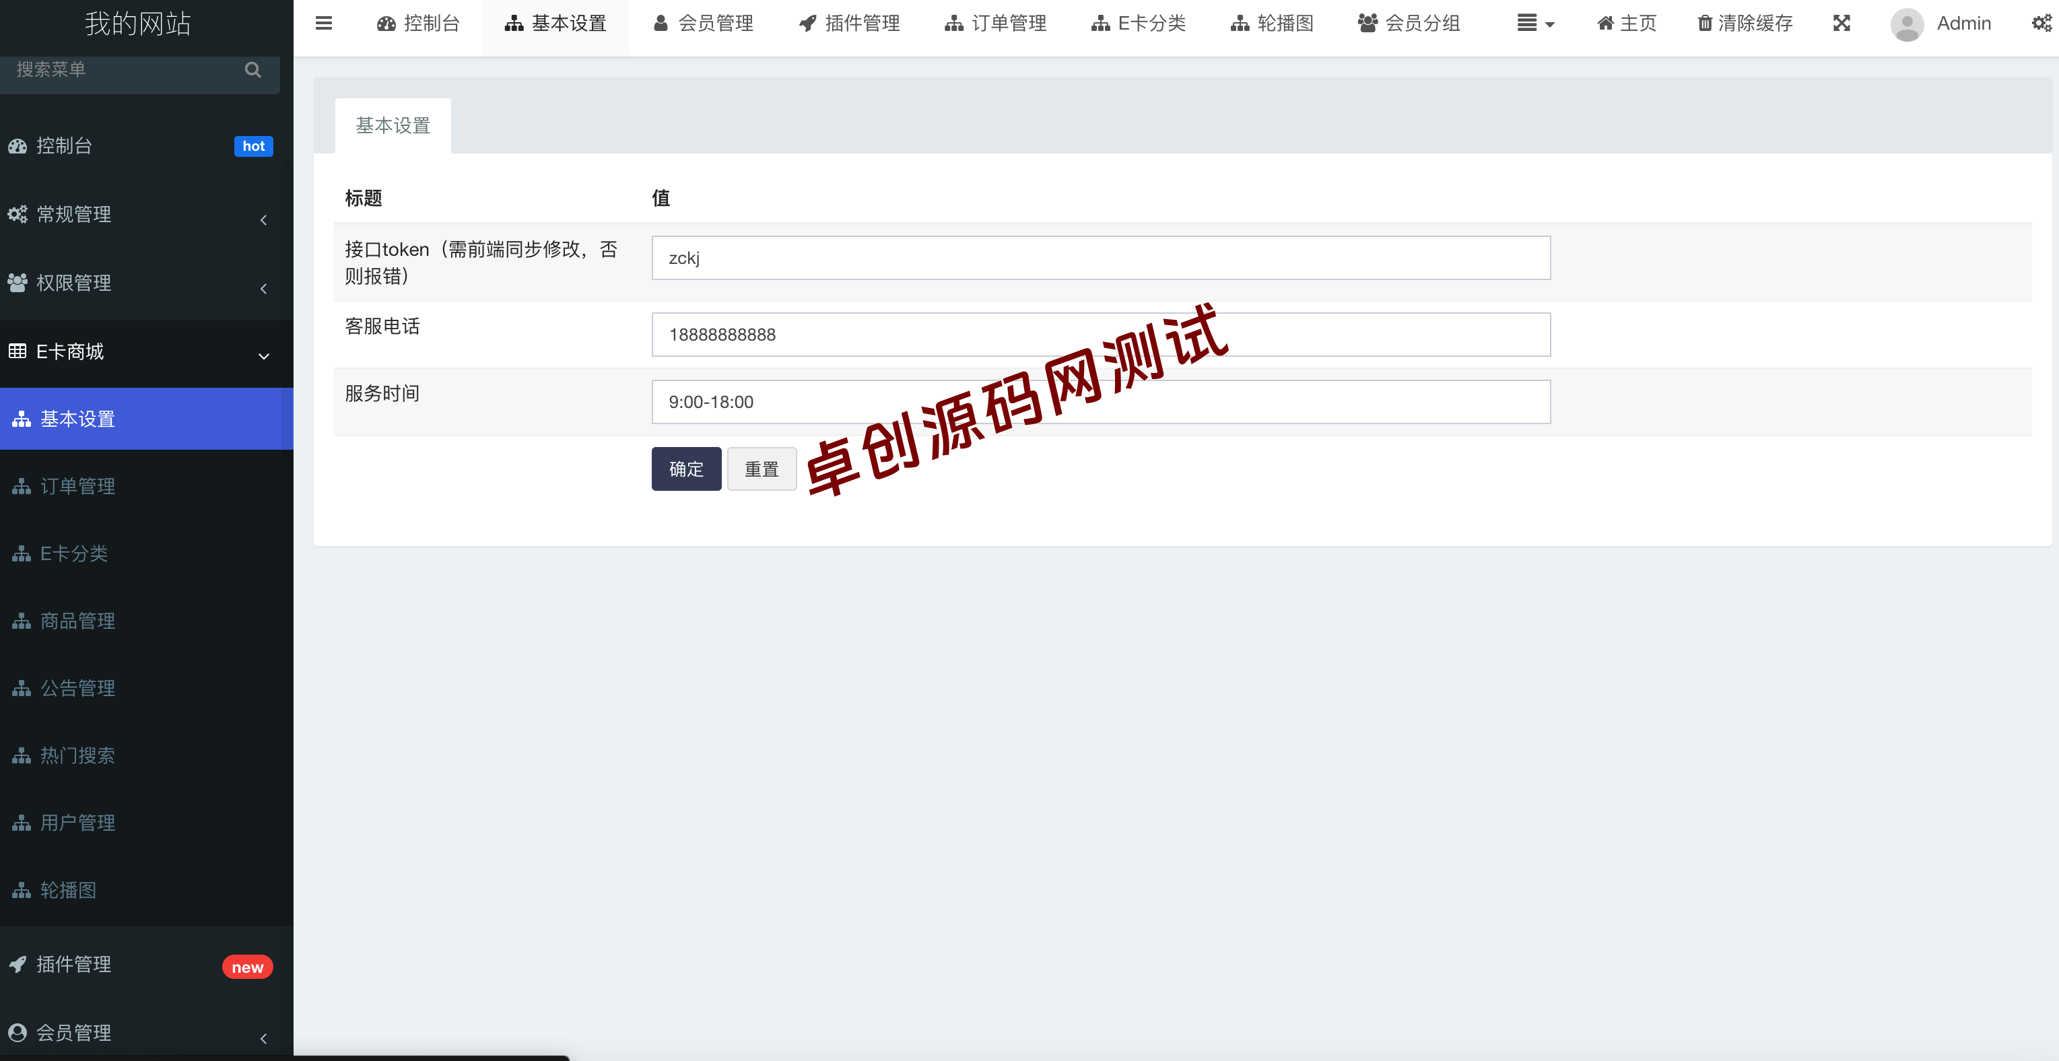Switch to 基本设置 top tab
The image size is (2059, 1061).
[555, 23]
